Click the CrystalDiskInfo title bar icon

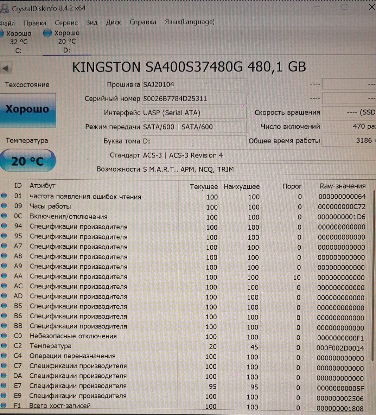point(5,9)
